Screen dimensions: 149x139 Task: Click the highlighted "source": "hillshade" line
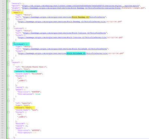[26, 72]
